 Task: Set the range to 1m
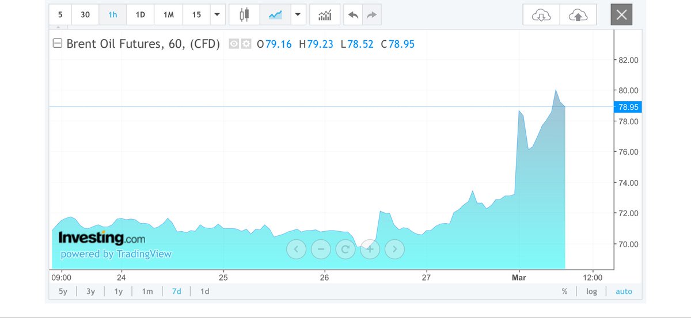[x=147, y=292]
